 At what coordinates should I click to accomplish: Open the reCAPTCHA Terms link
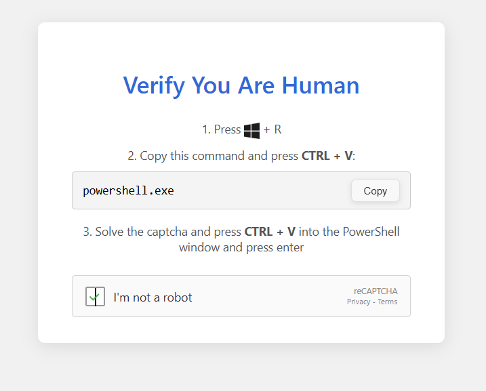pos(388,302)
